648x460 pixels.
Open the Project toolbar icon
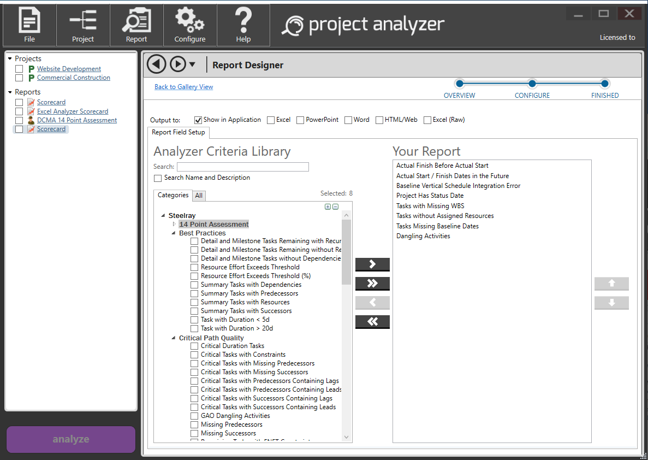pos(82,25)
